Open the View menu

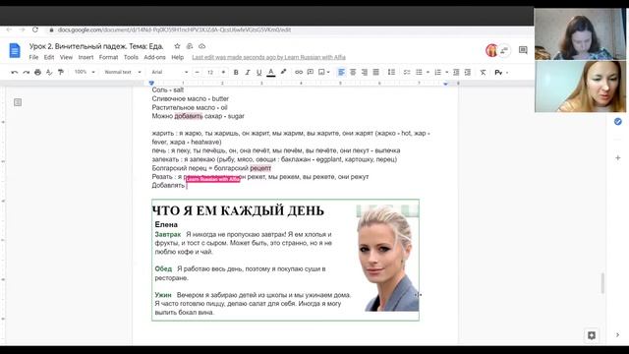click(66, 57)
